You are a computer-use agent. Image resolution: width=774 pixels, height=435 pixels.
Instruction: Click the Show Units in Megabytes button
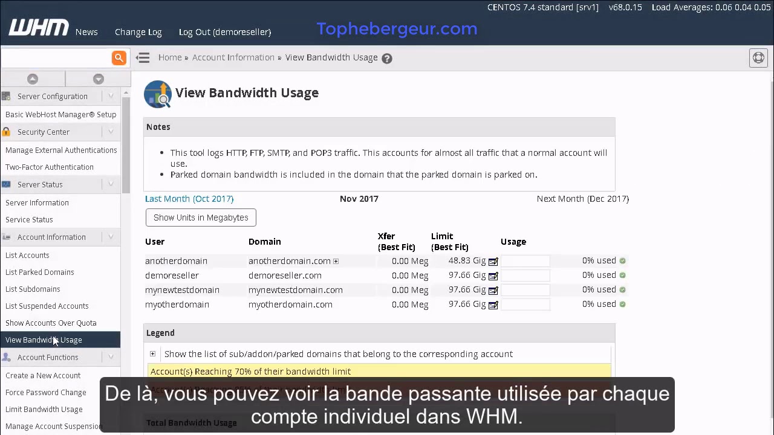[201, 217]
